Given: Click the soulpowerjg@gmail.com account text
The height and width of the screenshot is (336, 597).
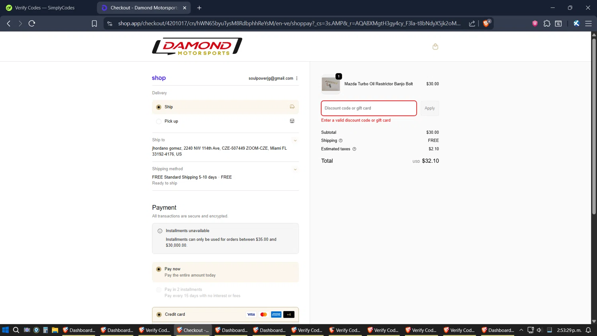Looking at the screenshot, I should click(271, 78).
